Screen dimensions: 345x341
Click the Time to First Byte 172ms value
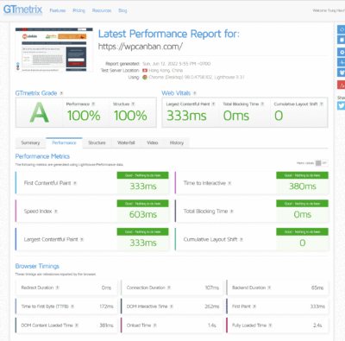pyautogui.click(x=106, y=306)
